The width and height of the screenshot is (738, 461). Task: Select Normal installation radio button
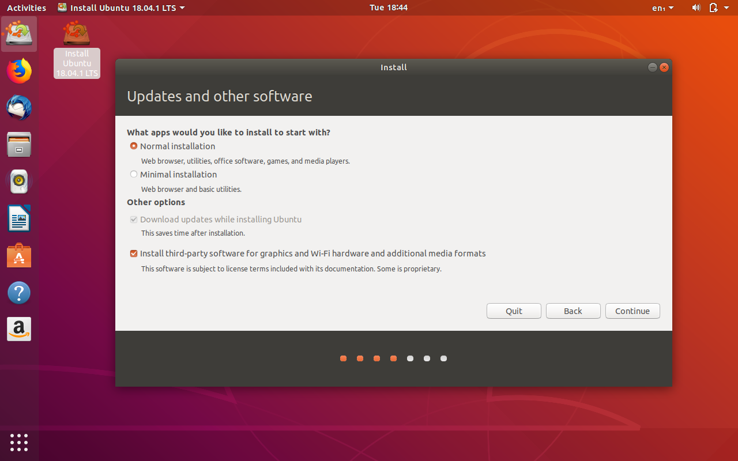point(134,146)
